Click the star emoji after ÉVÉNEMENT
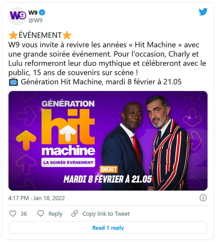The width and height of the screenshot is (216, 242). click(67, 35)
